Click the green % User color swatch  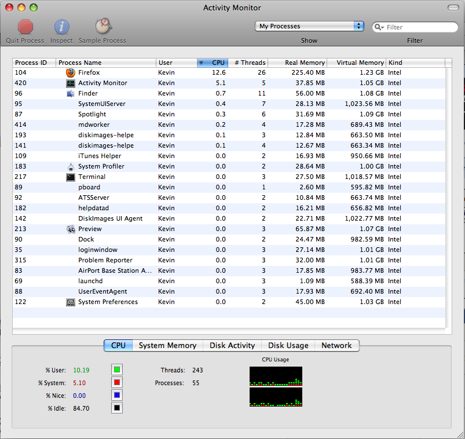point(117,370)
